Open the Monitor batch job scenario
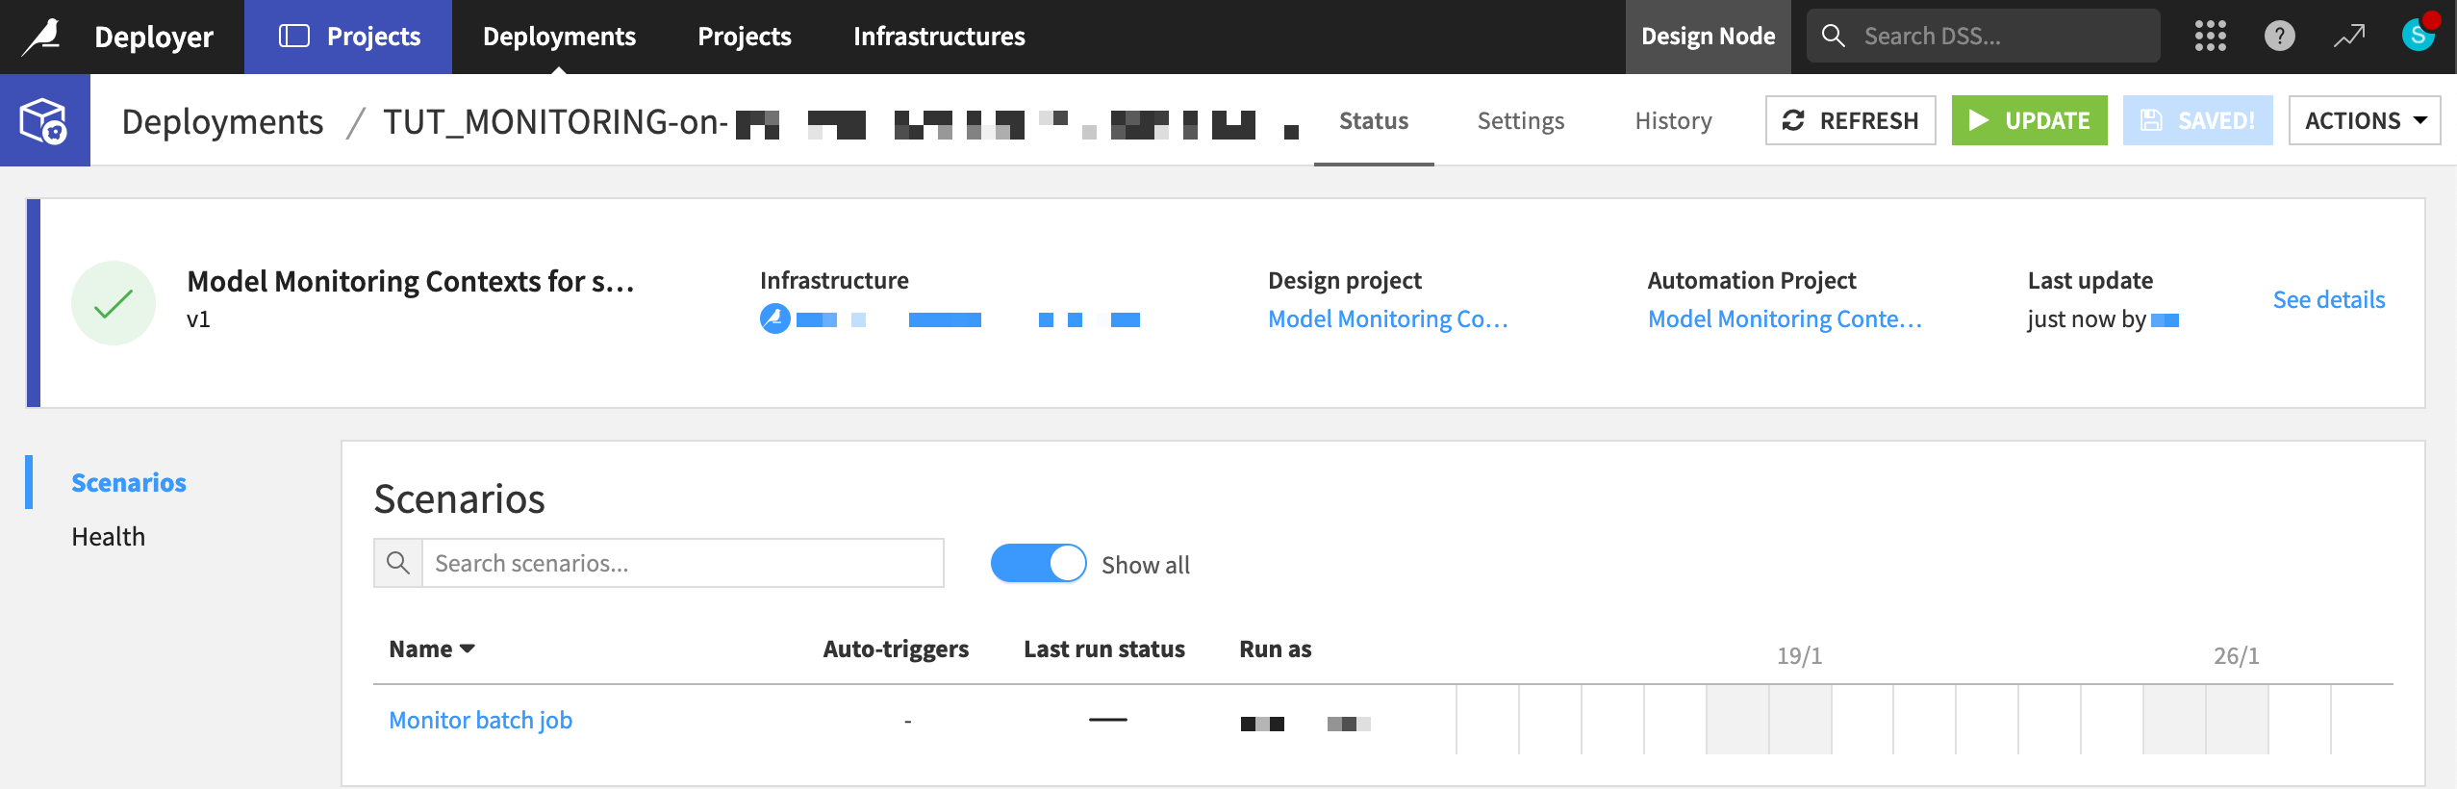Screen dimensions: 2457x789 pos(480,720)
